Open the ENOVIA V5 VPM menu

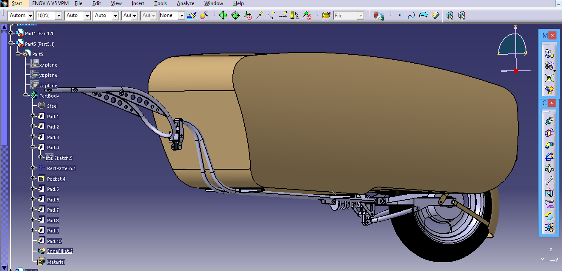coord(50,3)
